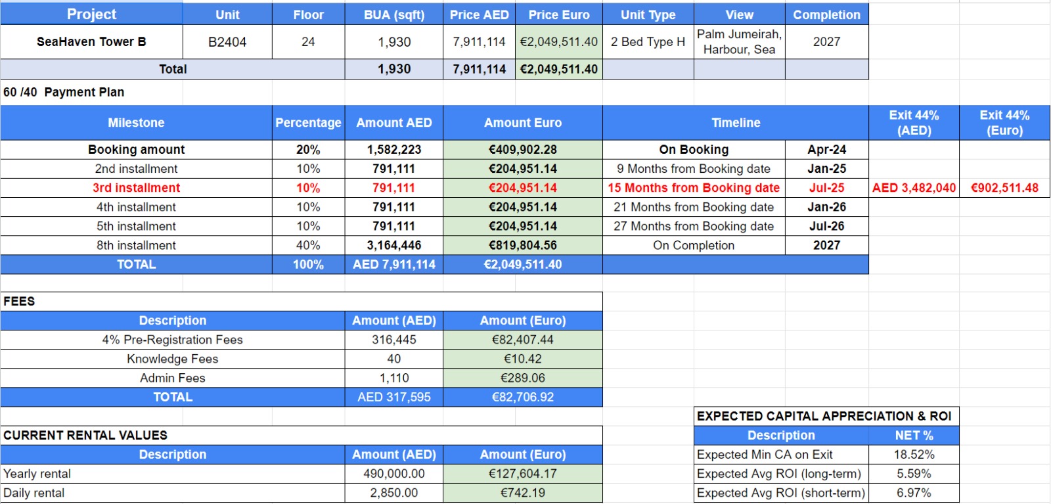Click the 8th installment row label
This screenshot has height=504, width=1051.
tap(136, 245)
